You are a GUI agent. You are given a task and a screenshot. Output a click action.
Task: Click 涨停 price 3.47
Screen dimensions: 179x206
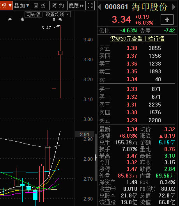(x=132, y=169)
